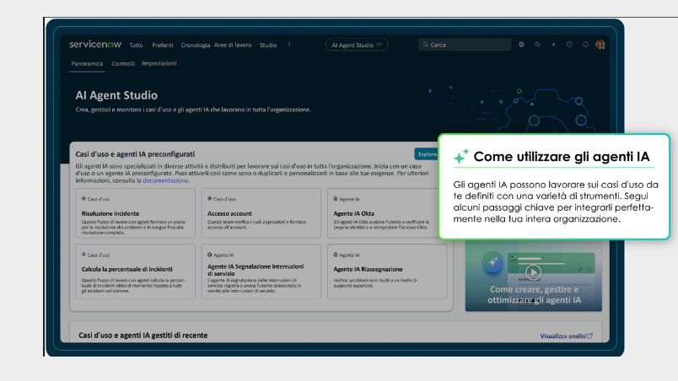Open the help question mark icon
This screenshot has width=678, height=381.
(569, 44)
